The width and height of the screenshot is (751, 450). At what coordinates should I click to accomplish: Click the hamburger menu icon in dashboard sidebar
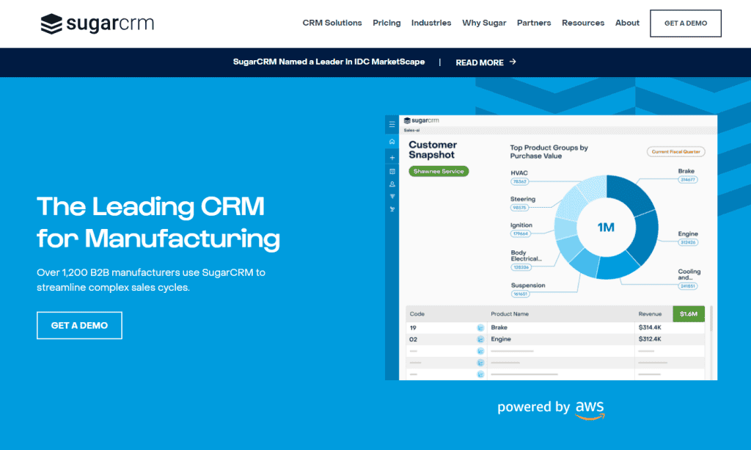click(x=392, y=124)
